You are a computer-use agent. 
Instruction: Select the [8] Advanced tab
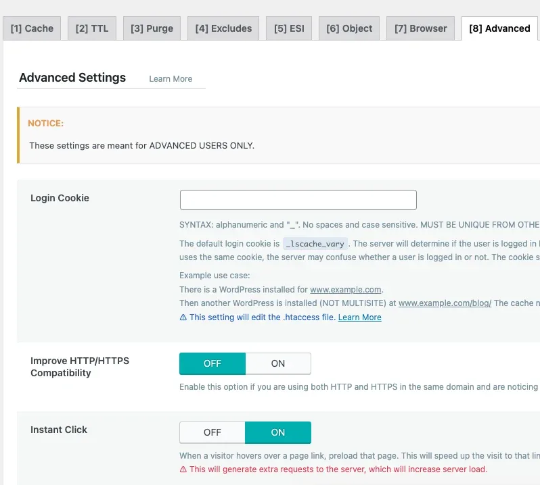coord(499,28)
